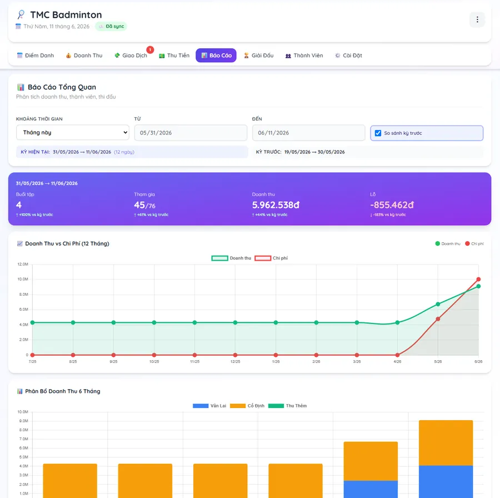Click the Từ date field 05/31/2026
500x498 pixels.
[191, 133]
